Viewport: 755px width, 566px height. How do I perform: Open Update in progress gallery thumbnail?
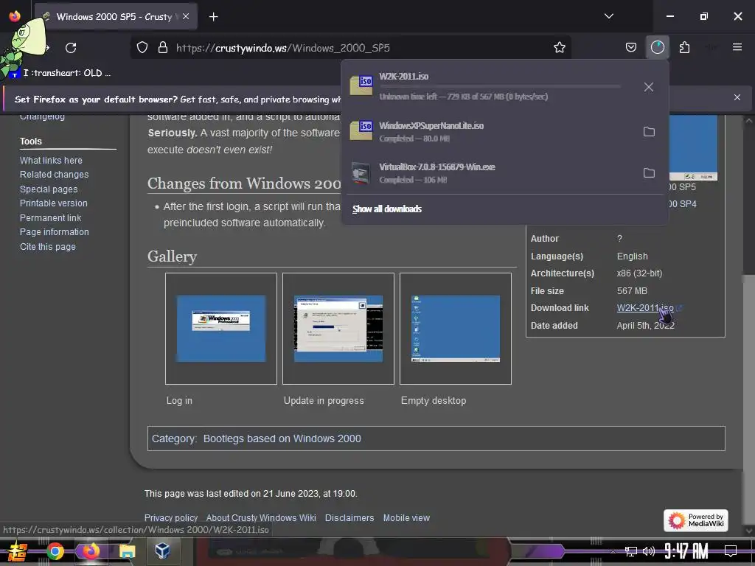click(x=338, y=328)
